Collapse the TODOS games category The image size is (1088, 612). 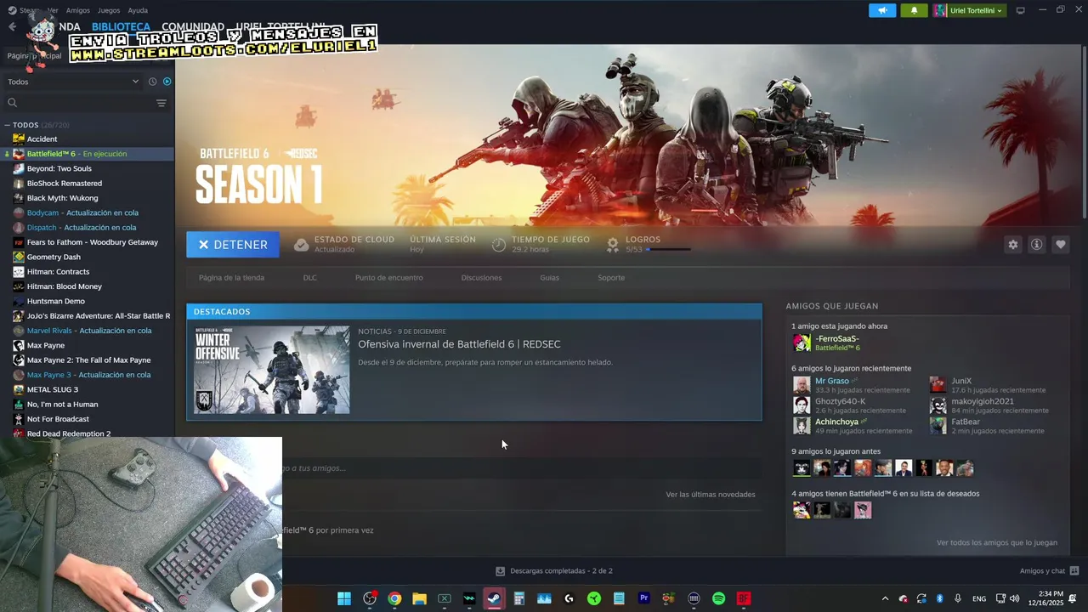click(7, 125)
